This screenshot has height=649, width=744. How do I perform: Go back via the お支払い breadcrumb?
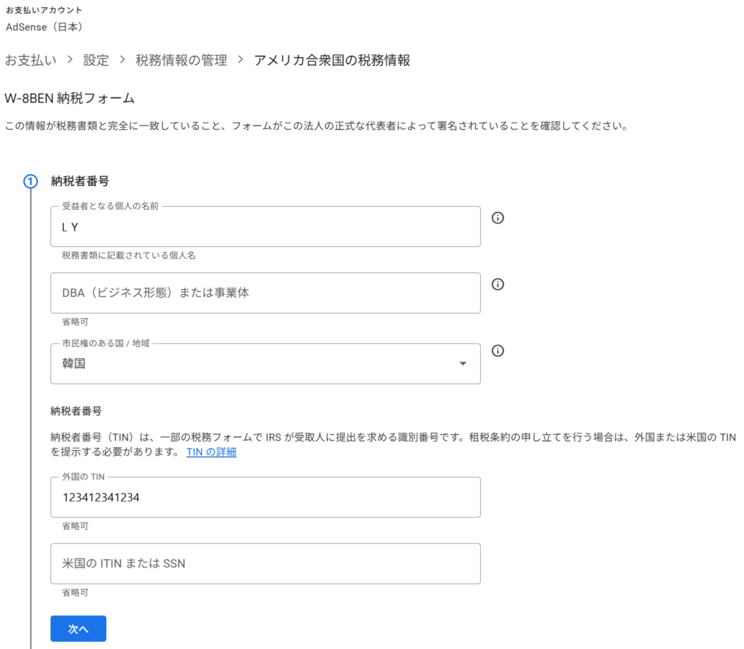pyautogui.click(x=31, y=60)
